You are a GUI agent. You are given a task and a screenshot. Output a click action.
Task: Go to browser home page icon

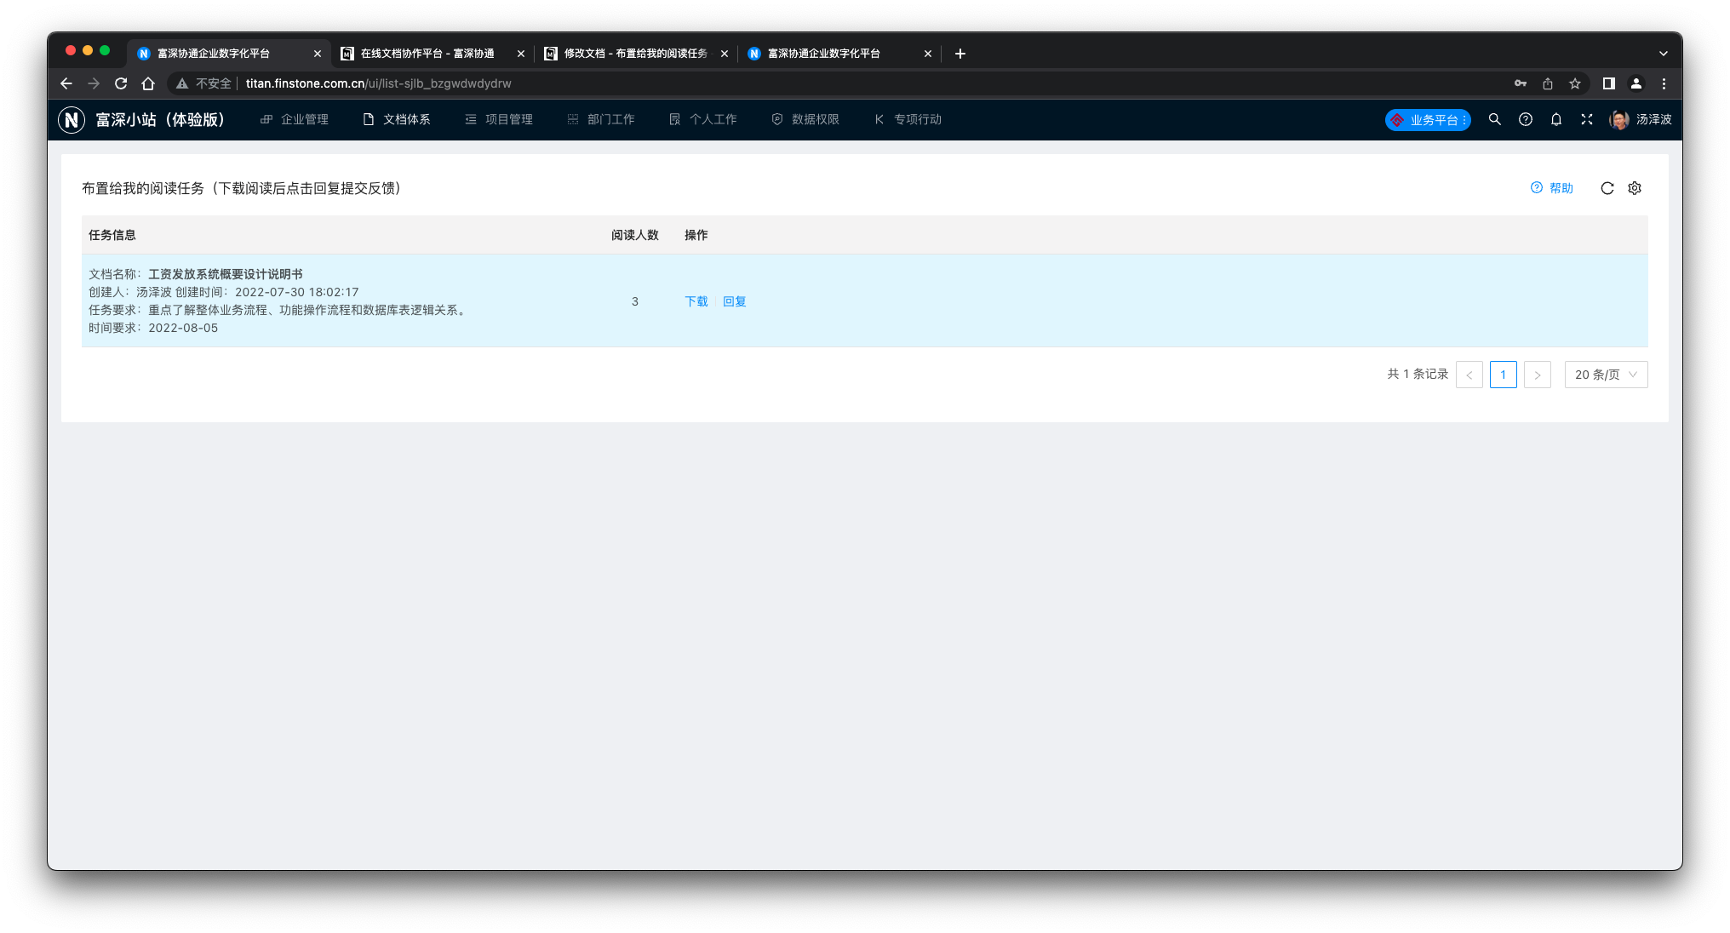(148, 83)
